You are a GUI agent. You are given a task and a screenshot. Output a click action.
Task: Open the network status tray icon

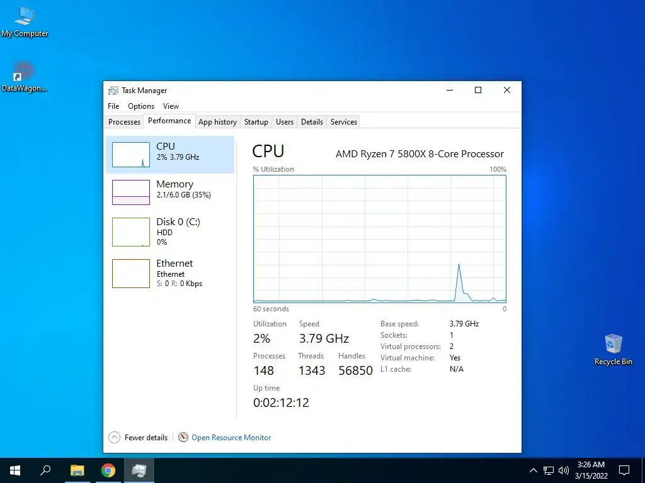click(x=549, y=470)
